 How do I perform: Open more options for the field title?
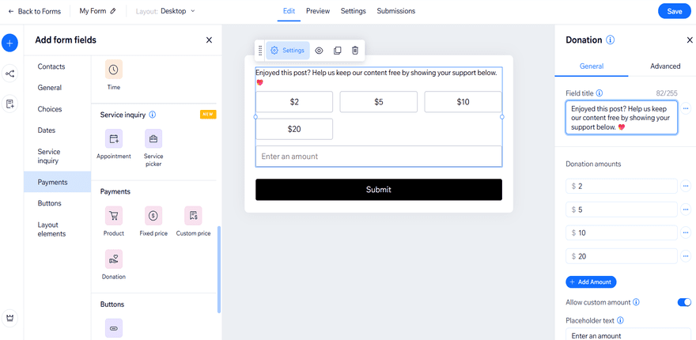pyautogui.click(x=686, y=109)
